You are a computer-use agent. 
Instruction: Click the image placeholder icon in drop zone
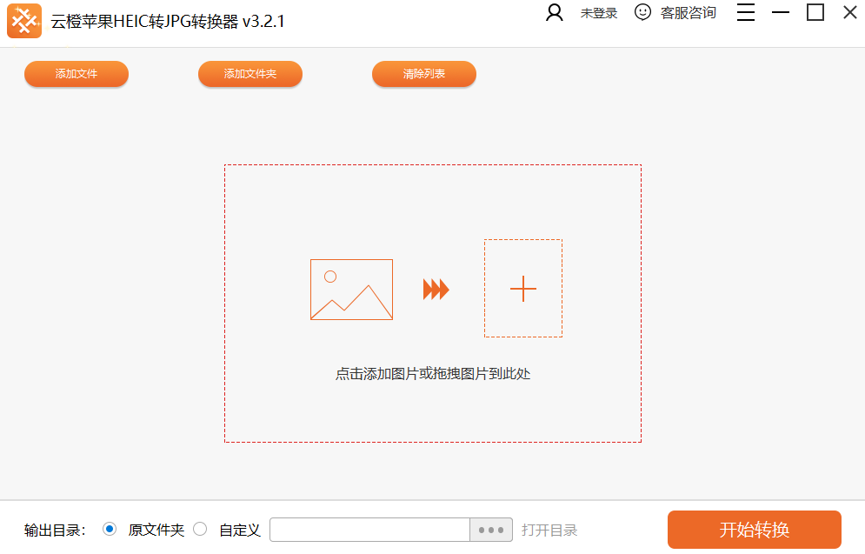[351, 289]
